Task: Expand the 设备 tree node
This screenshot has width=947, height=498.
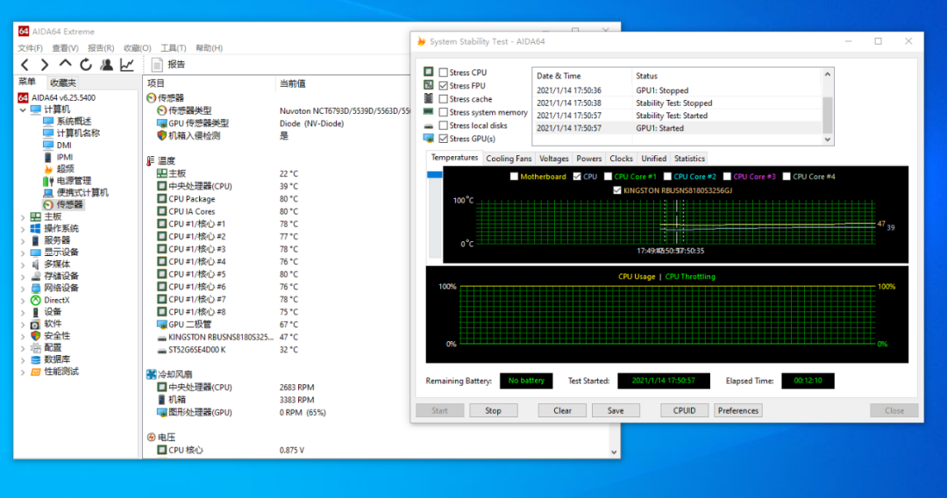Action: 23,312
